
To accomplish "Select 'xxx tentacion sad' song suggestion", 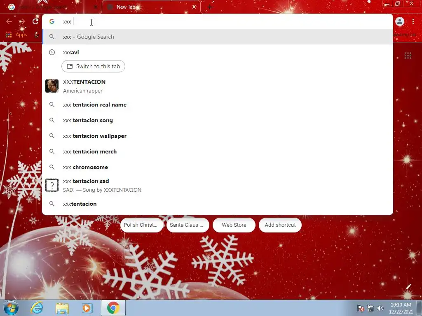I will coord(218,185).
